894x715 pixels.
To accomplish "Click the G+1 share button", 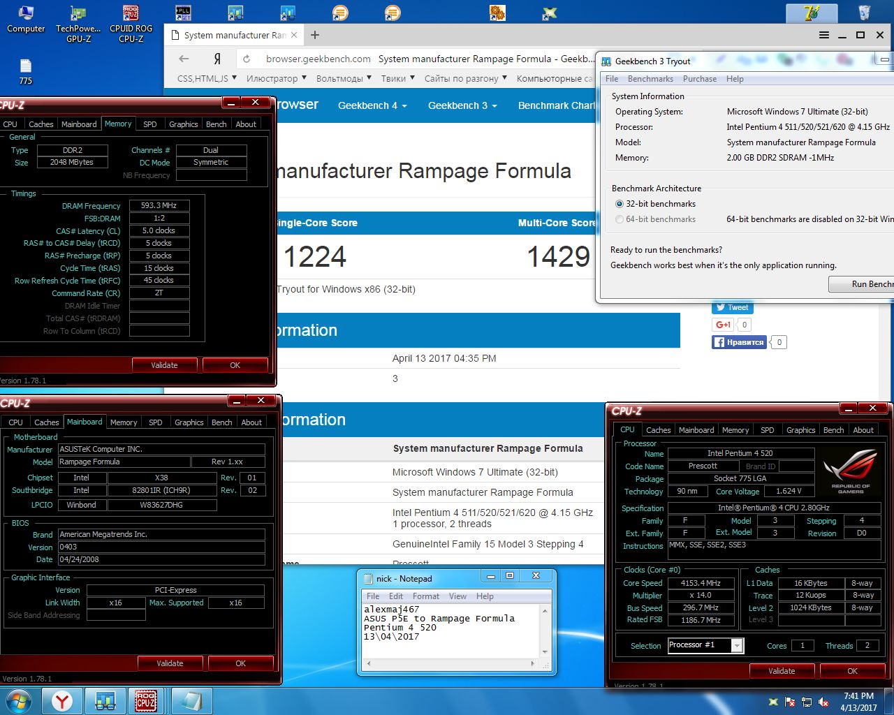I will 724,325.
